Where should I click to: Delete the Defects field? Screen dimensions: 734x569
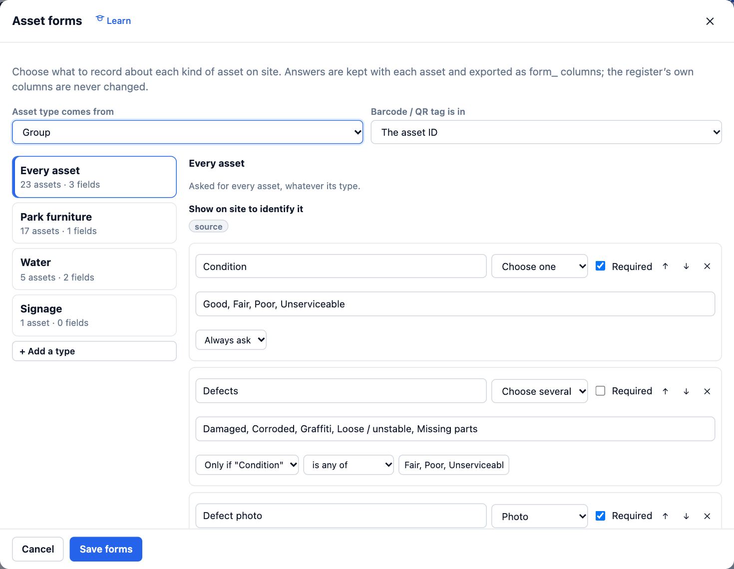[707, 391]
